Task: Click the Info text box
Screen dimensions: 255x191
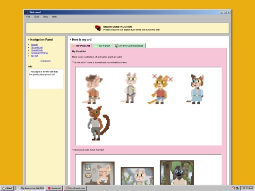Action: click(x=46, y=79)
